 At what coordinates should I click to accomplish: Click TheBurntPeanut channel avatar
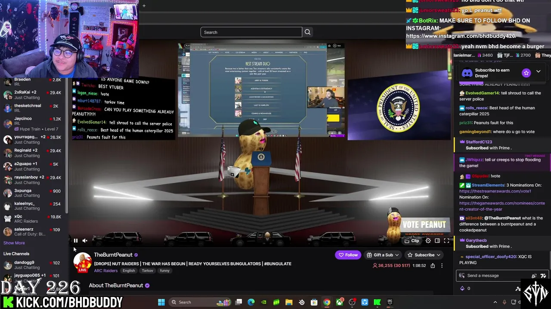(x=82, y=262)
